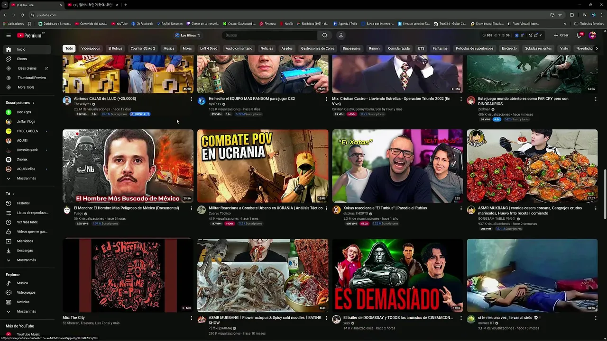Expand Mostrar más under Suscripciones
607x341 pixels.
27,179
